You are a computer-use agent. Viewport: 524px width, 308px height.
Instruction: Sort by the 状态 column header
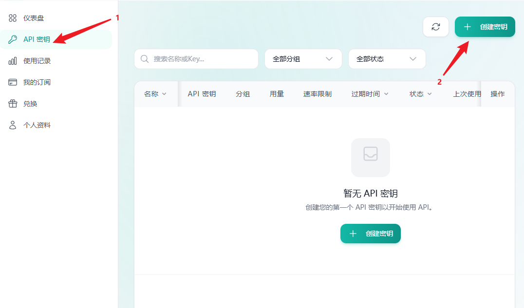point(420,94)
